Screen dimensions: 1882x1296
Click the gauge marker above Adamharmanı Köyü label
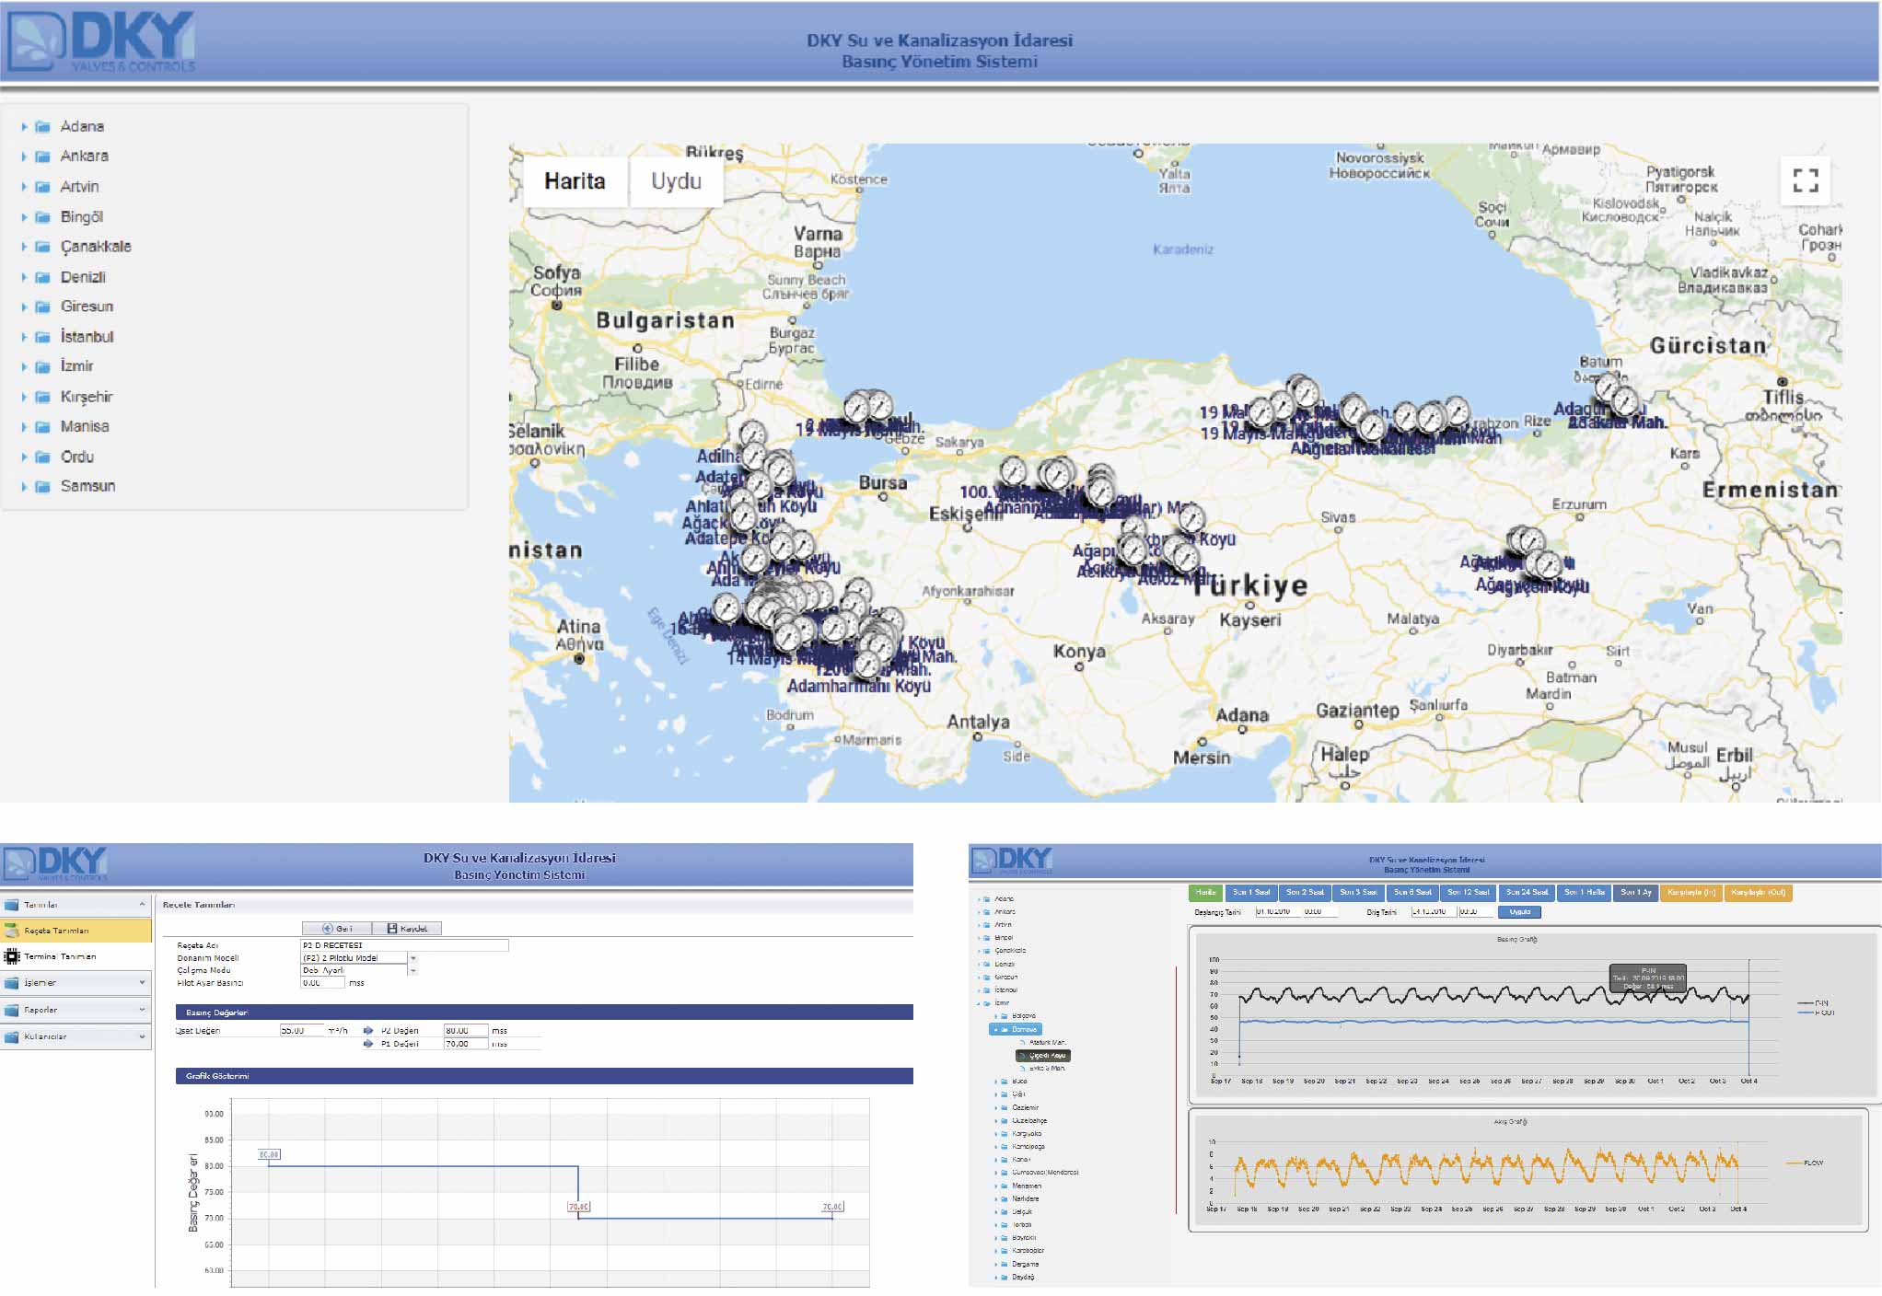click(867, 664)
